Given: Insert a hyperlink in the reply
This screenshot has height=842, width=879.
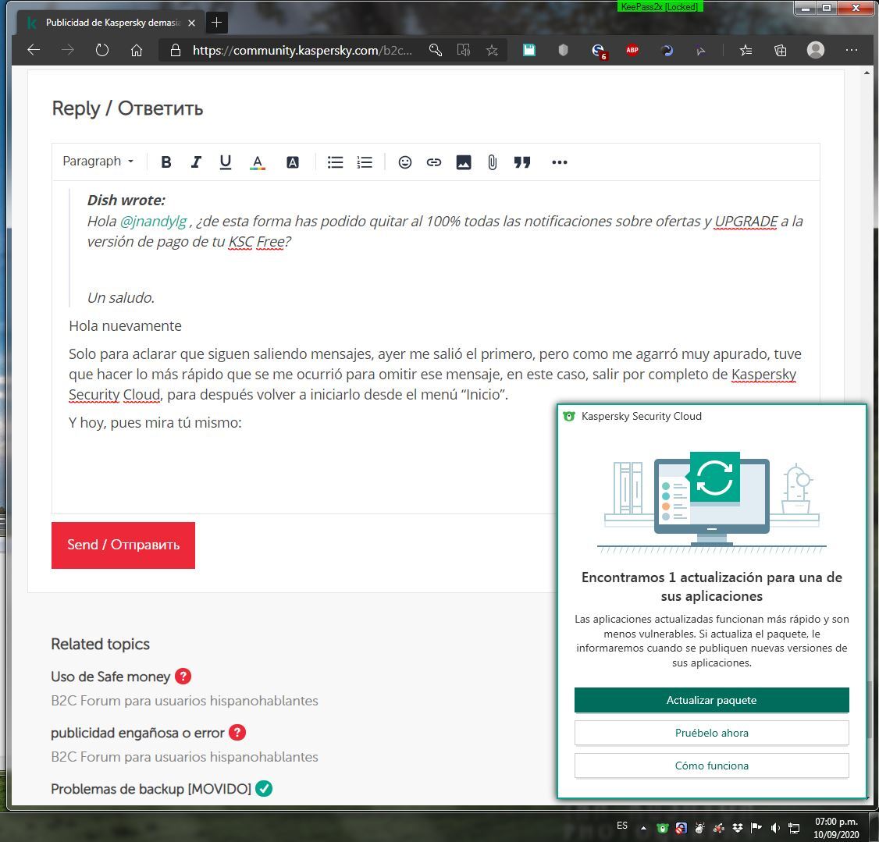Looking at the screenshot, I should pos(434,162).
